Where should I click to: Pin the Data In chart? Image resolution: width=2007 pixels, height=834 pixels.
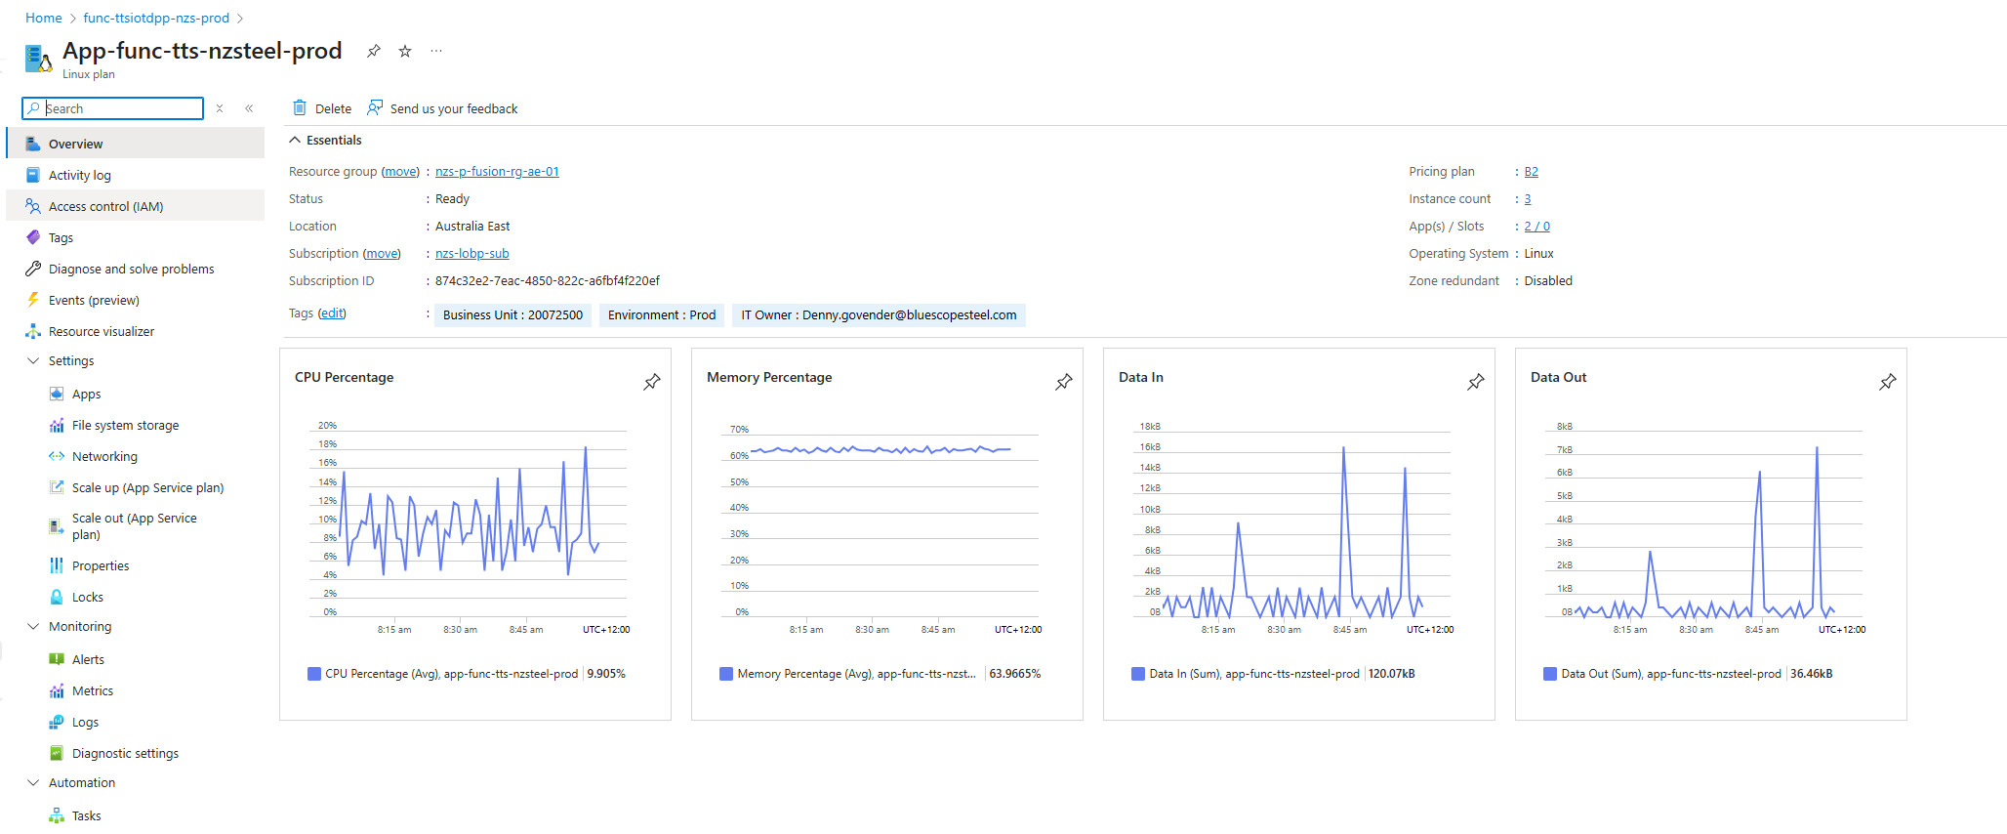(x=1476, y=382)
